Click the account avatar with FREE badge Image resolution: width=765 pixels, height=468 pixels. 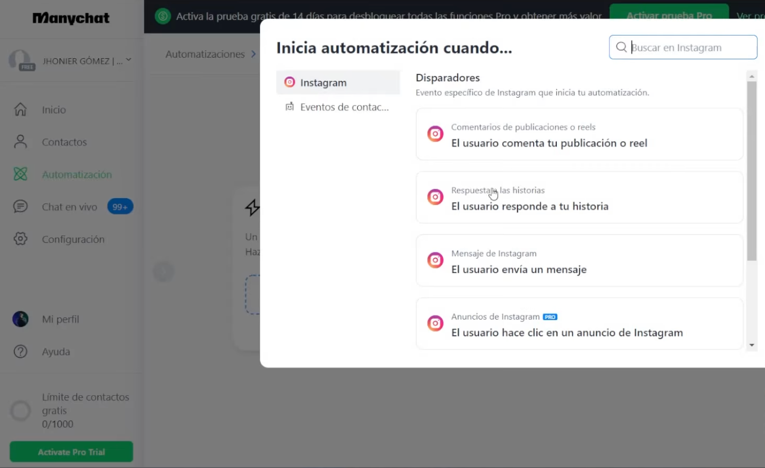[20, 60]
